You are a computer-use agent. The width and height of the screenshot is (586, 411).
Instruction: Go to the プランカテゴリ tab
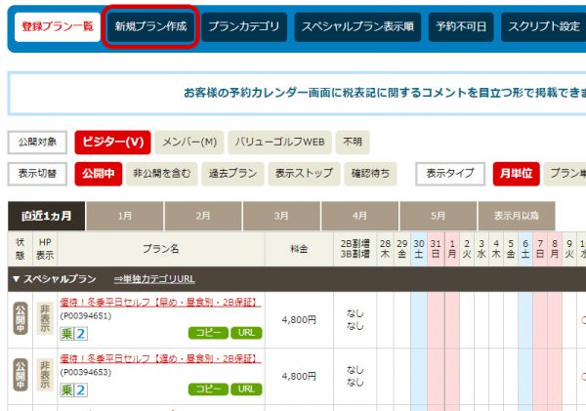243,26
